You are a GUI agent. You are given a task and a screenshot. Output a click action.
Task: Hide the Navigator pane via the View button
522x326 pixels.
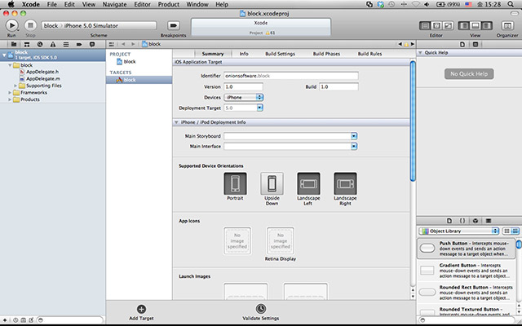pyautogui.click(x=464, y=25)
